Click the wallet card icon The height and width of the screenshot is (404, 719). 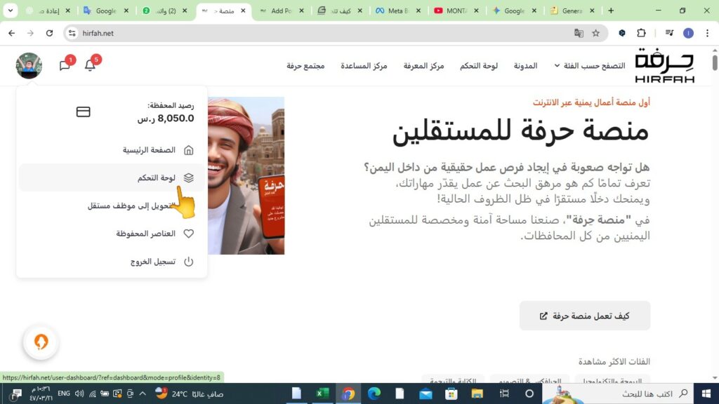pyautogui.click(x=84, y=112)
